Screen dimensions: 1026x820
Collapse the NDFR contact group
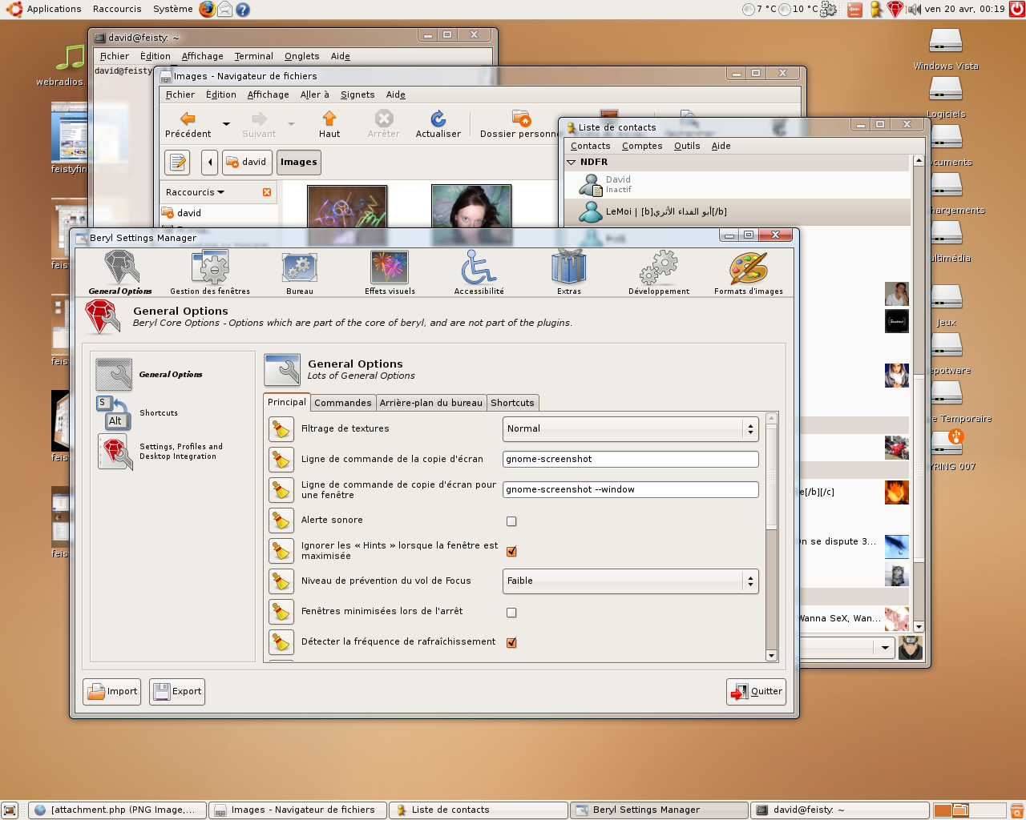572,162
